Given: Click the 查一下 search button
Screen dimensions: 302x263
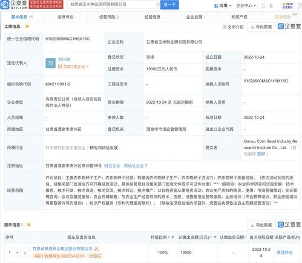Looking at the screenshot, I should click(x=169, y=4).
